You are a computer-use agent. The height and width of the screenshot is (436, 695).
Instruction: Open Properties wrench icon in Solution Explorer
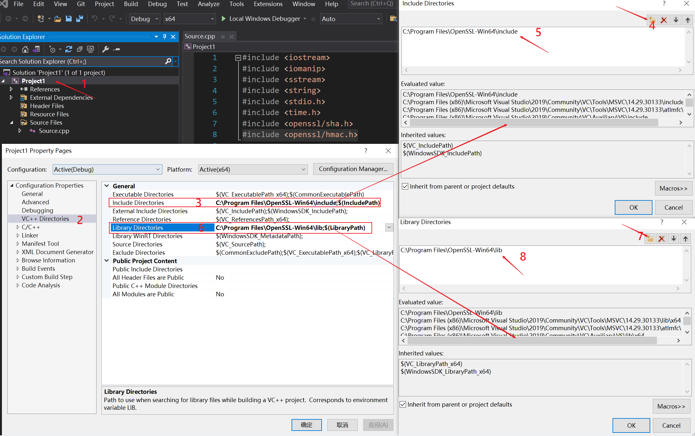tap(105, 49)
